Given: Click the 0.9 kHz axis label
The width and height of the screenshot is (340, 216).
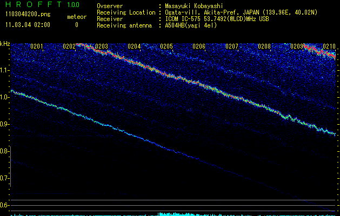Looking at the screenshot, I should point(4,124).
